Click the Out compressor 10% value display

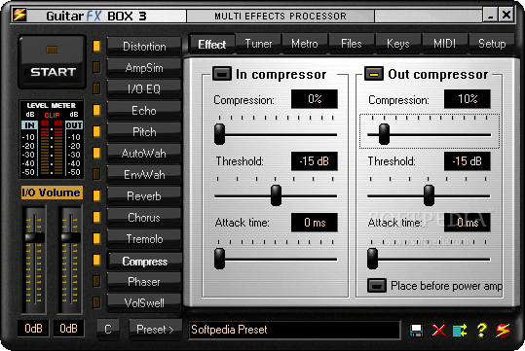[x=468, y=99]
